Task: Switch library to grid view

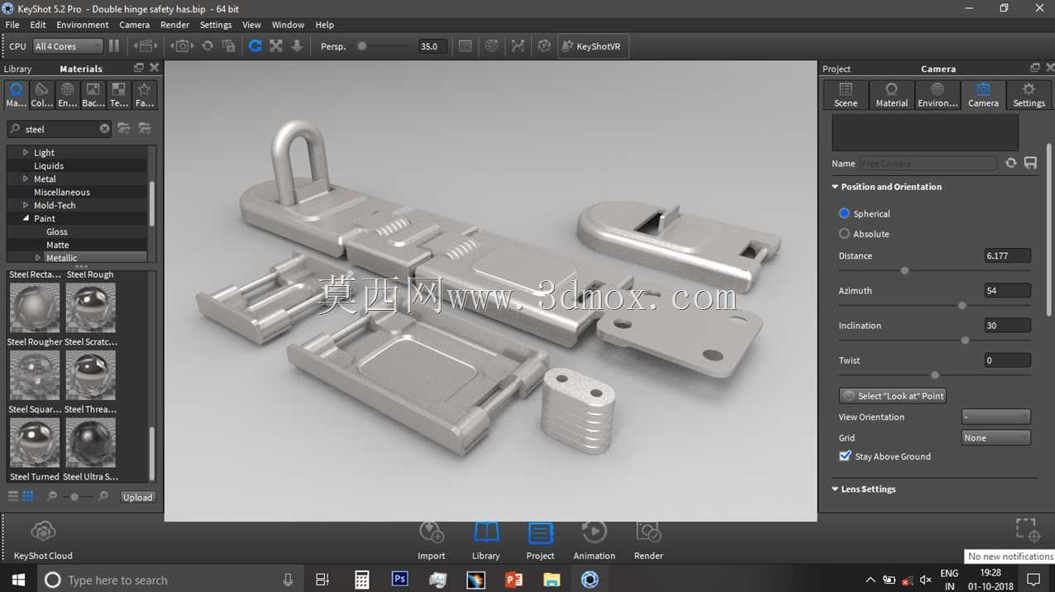Action: click(28, 496)
